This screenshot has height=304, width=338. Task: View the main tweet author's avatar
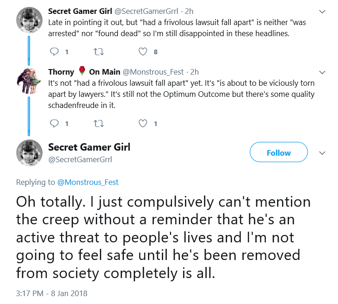(x=29, y=153)
